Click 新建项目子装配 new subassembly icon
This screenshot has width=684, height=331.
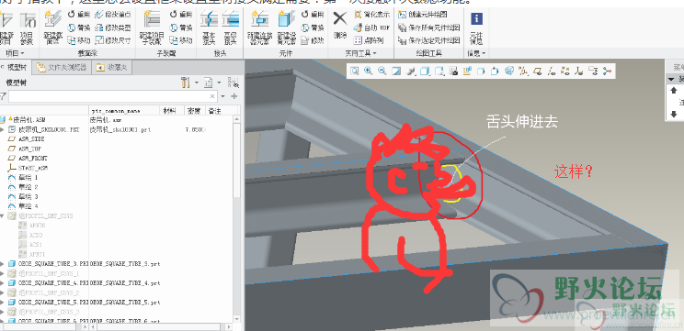tap(152, 28)
